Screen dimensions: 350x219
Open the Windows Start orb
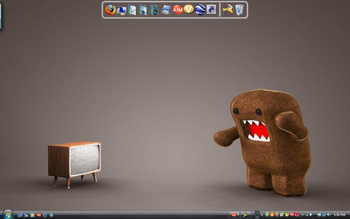(8, 215)
